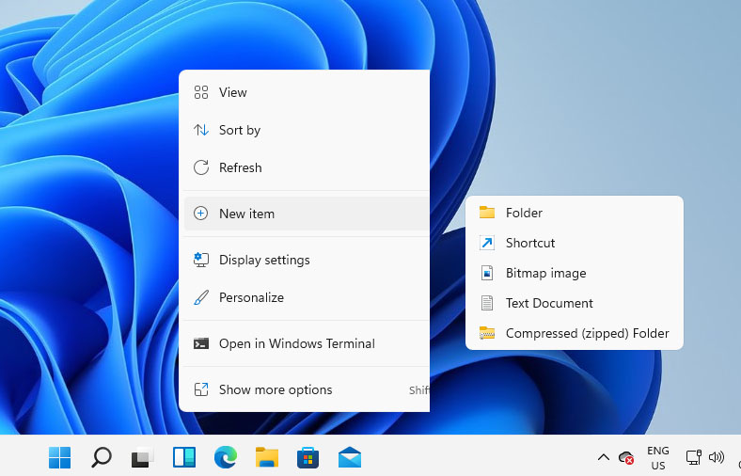Viewport: 741px width, 476px height.
Task: Click the Sort by arrows icon
Action: [201, 130]
